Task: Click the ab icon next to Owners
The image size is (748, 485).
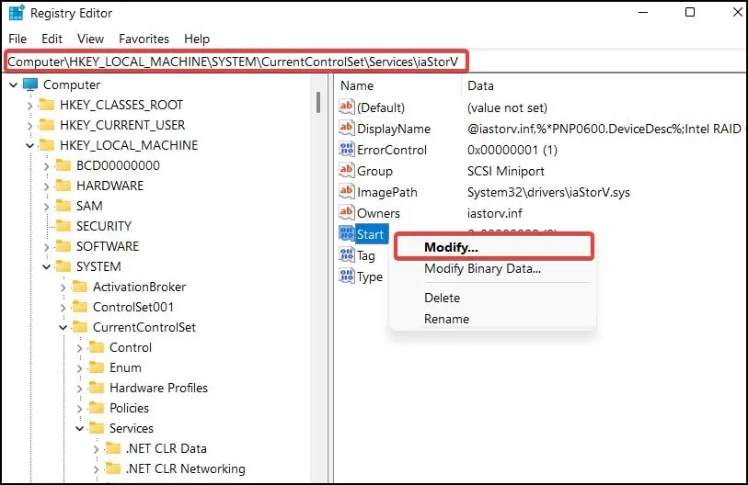Action: pyautogui.click(x=347, y=212)
